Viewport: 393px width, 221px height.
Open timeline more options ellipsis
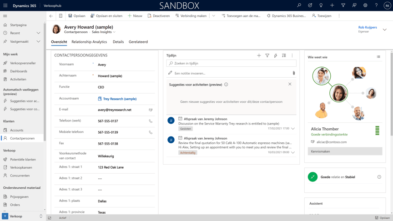pos(292,55)
